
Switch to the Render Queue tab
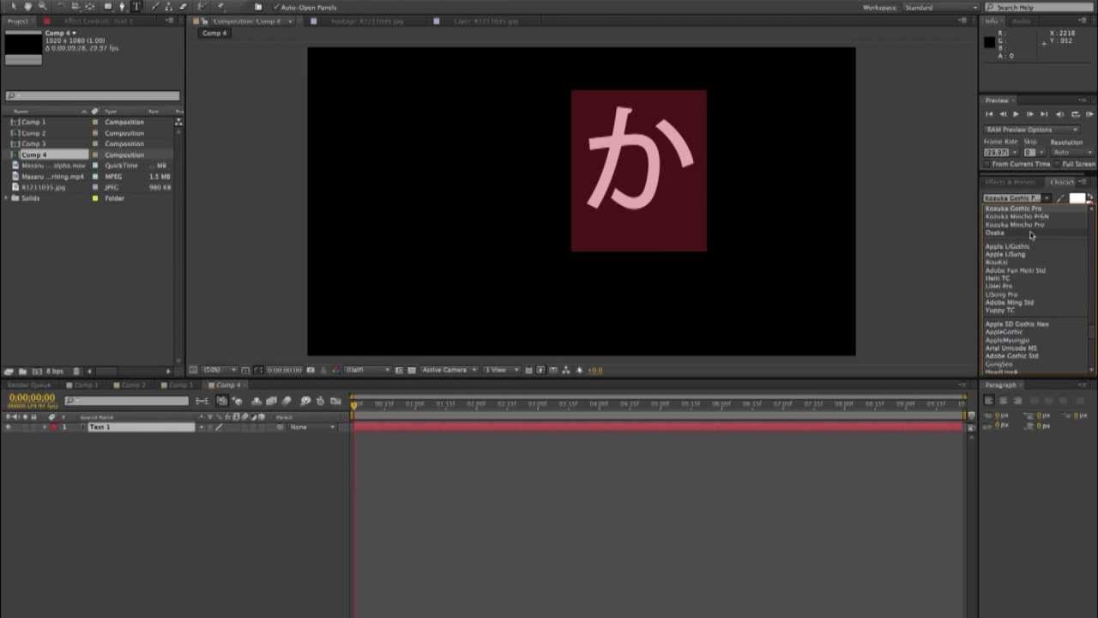[x=30, y=385]
